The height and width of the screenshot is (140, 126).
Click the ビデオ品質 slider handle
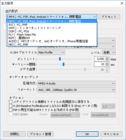pos(85,69)
